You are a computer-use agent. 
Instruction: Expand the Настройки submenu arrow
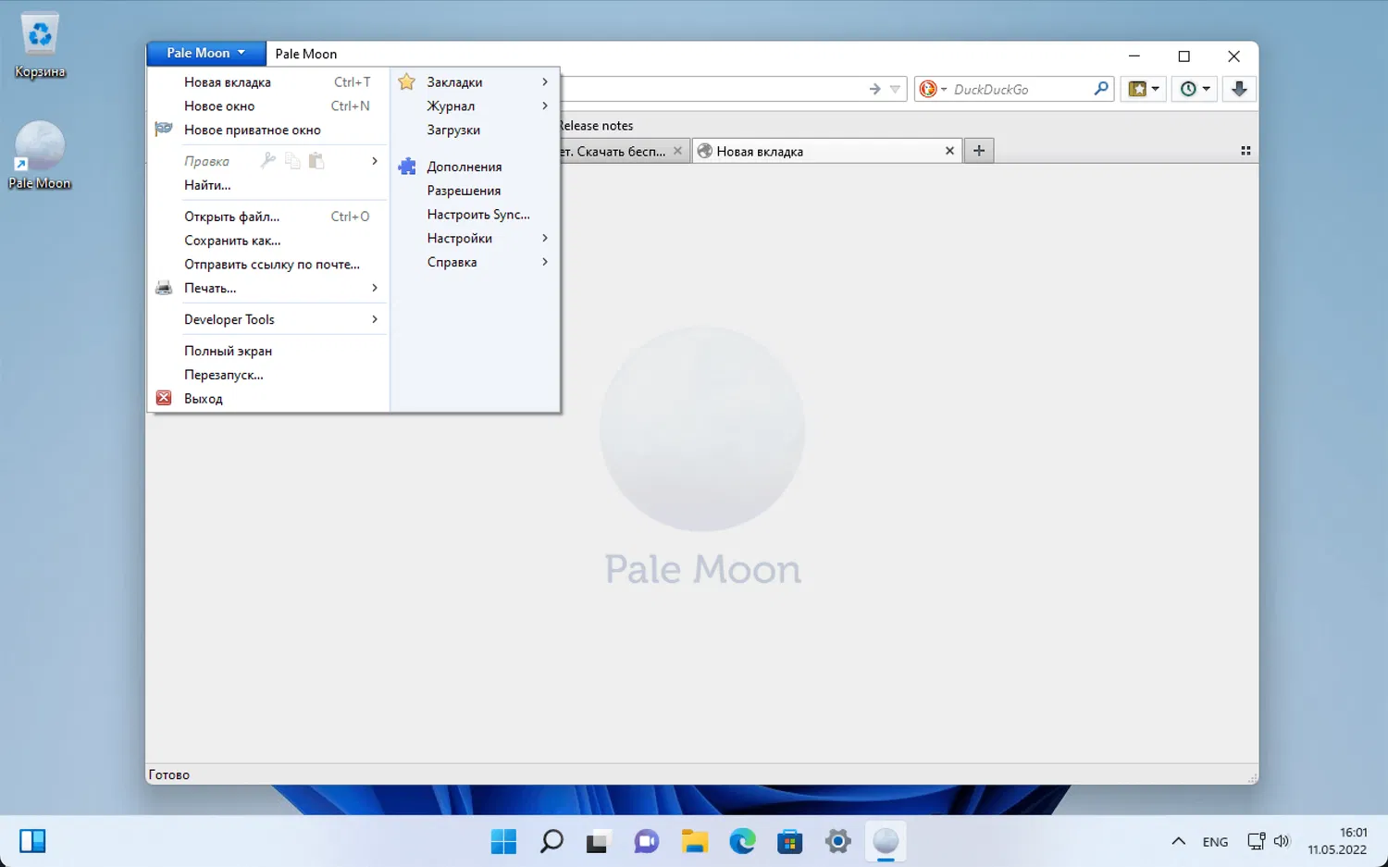pyautogui.click(x=545, y=238)
